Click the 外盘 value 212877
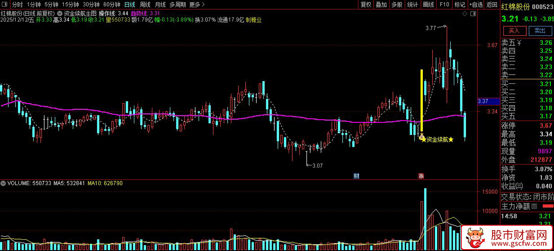The image size is (554, 251). [x=542, y=159]
